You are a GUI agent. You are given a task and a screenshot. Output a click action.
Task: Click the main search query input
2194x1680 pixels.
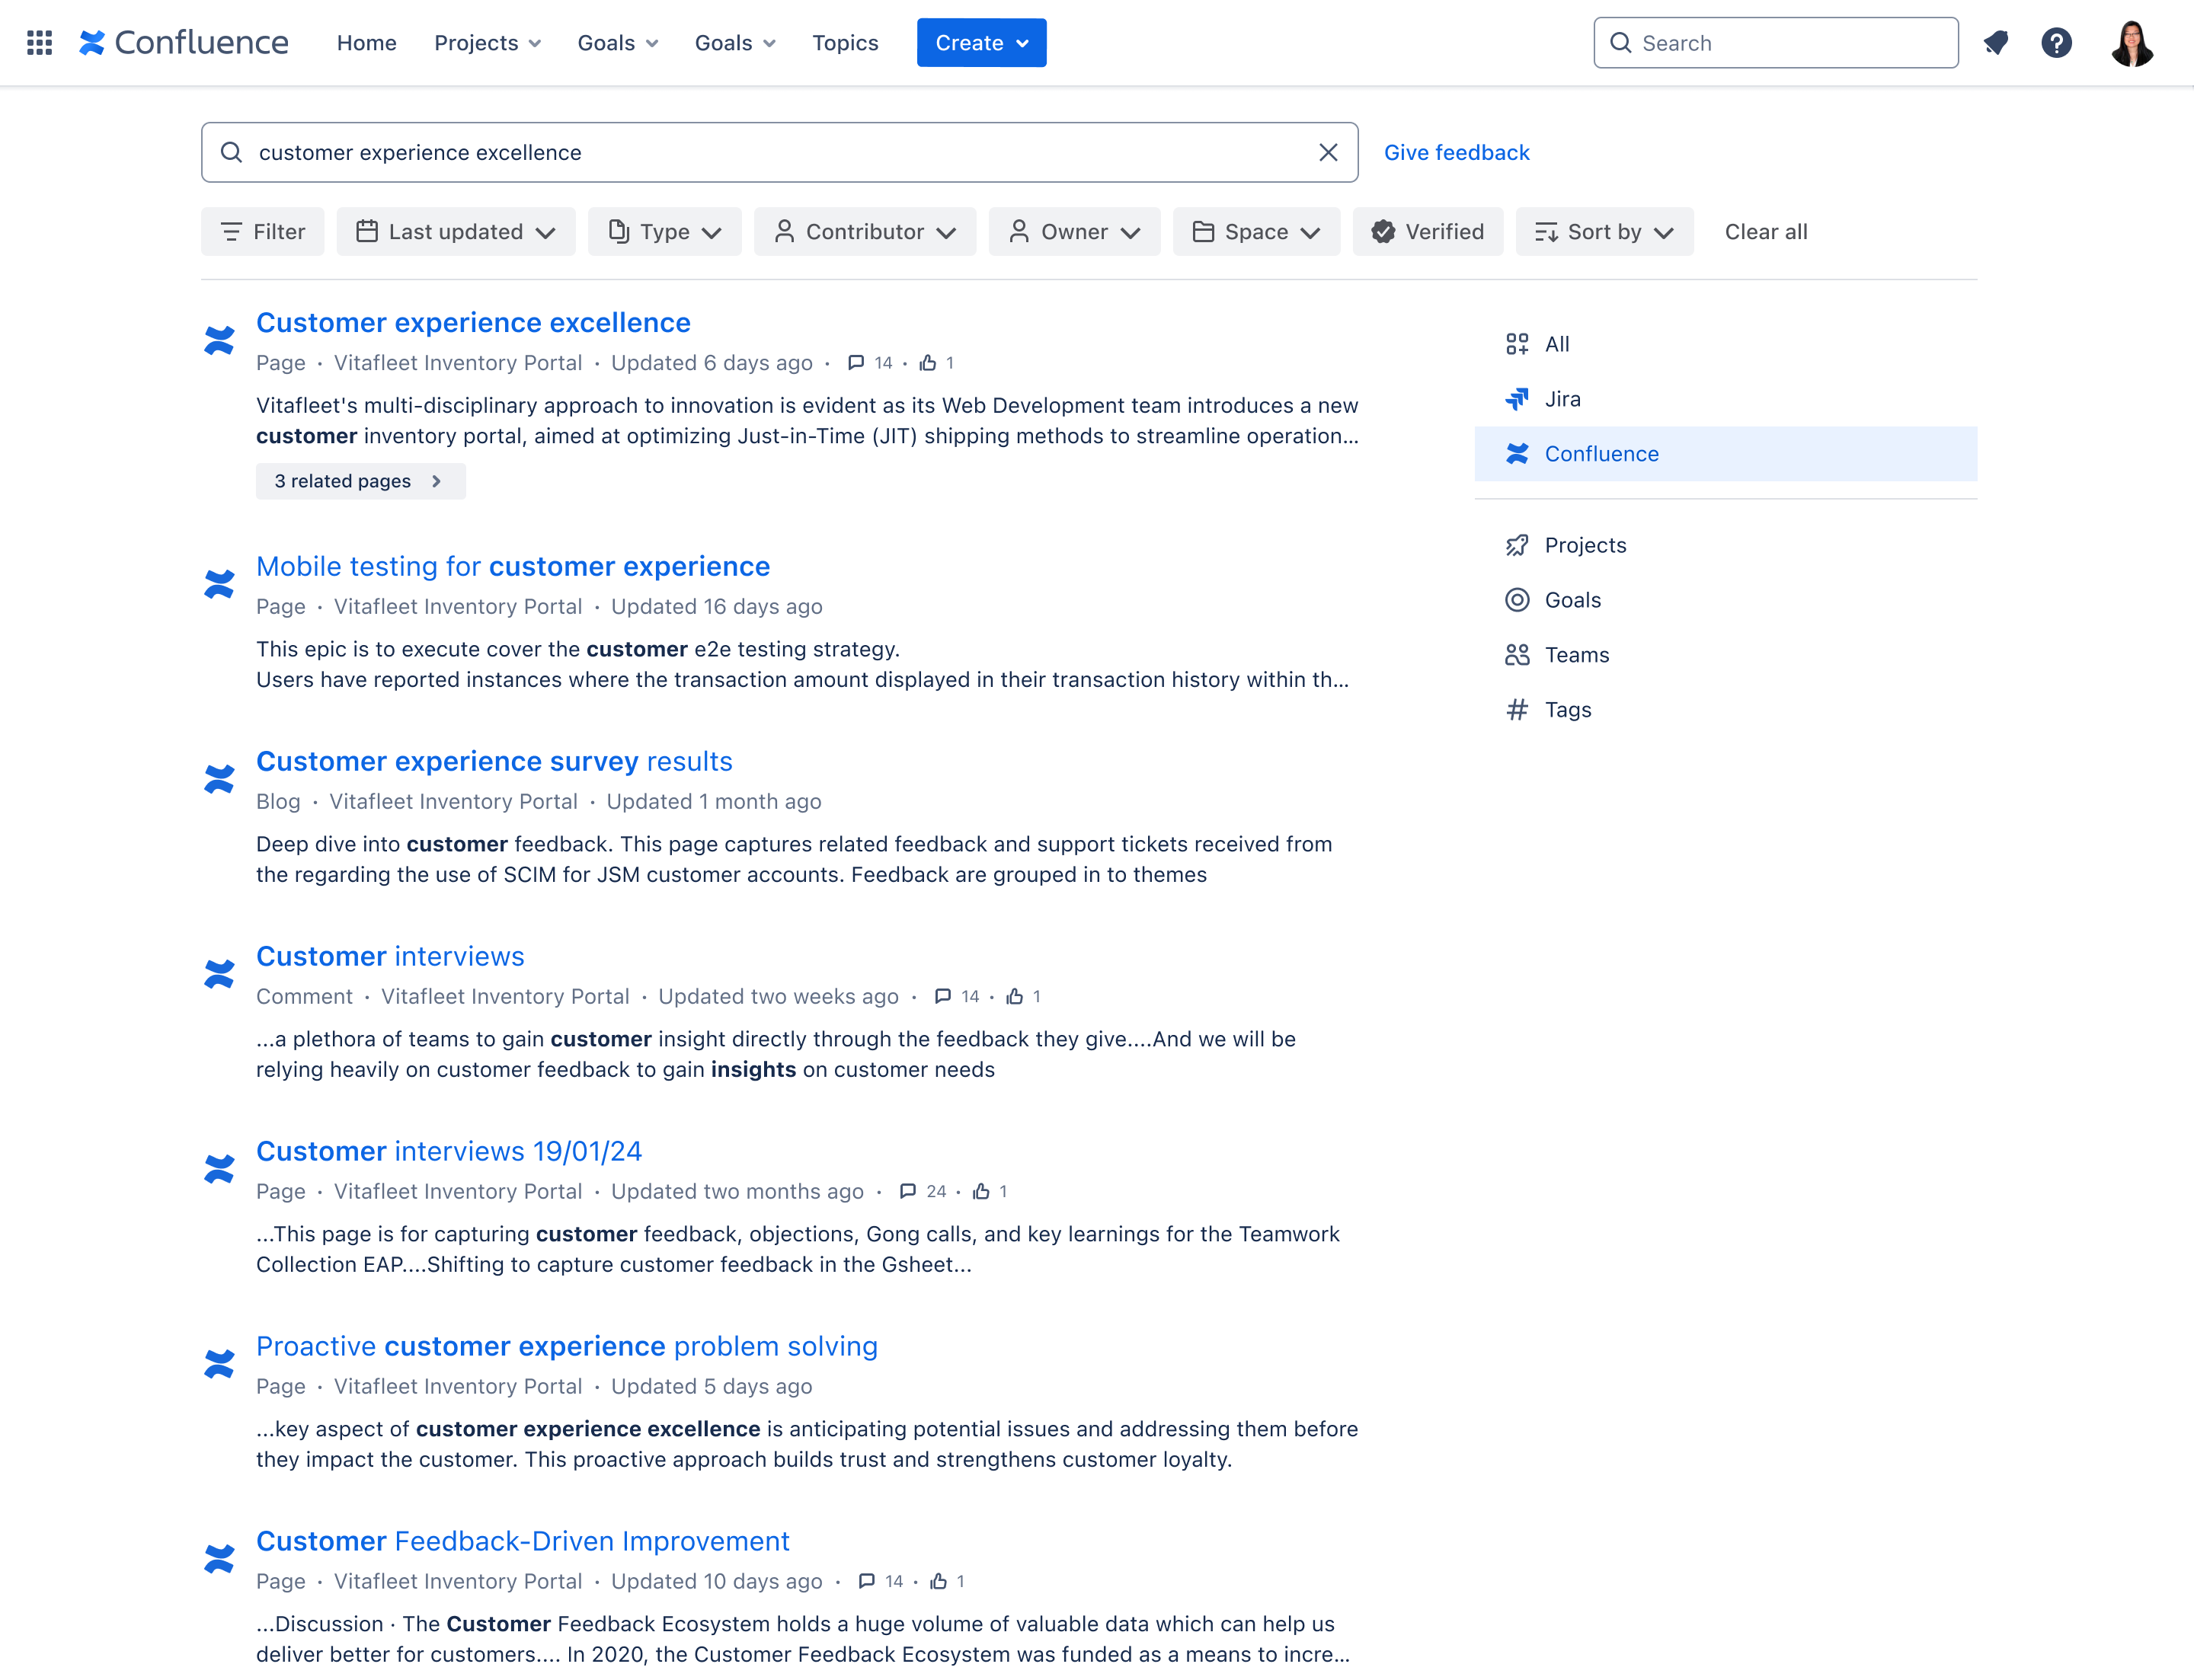point(779,152)
